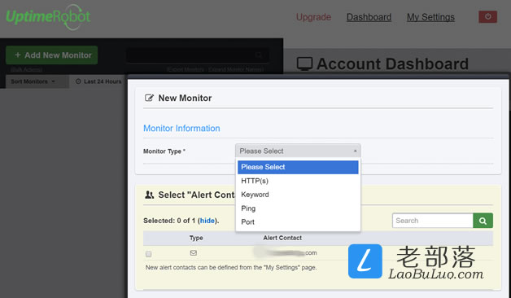511x298 pixels.
Task: Click the Account Dashboard monitor icon
Action: tap(304, 64)
